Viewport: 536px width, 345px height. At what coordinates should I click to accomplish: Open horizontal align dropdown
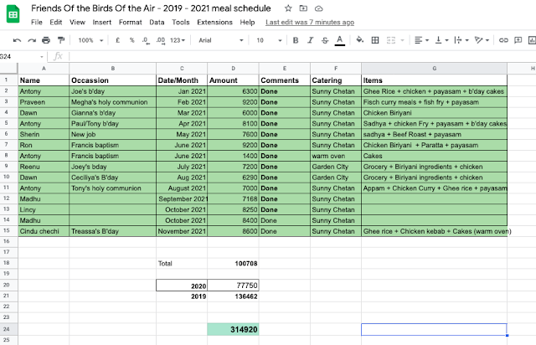421,40
